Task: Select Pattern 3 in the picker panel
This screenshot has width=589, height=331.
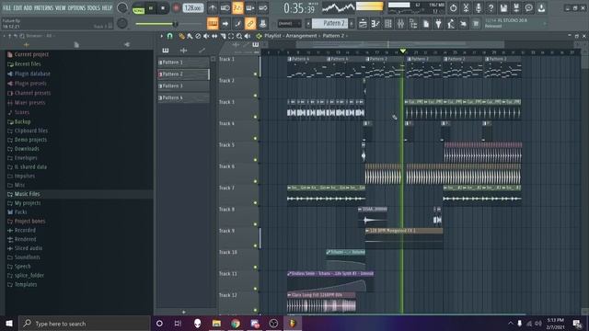Action: pyautogui.click(x=183, y=86)
